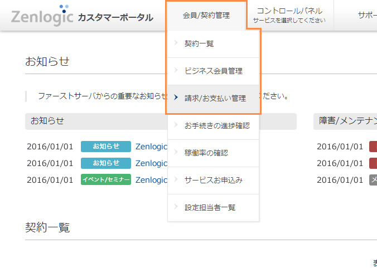Select 契約一覧 from the dropdown menu
The image size is (377, 268).
[199, 43]
